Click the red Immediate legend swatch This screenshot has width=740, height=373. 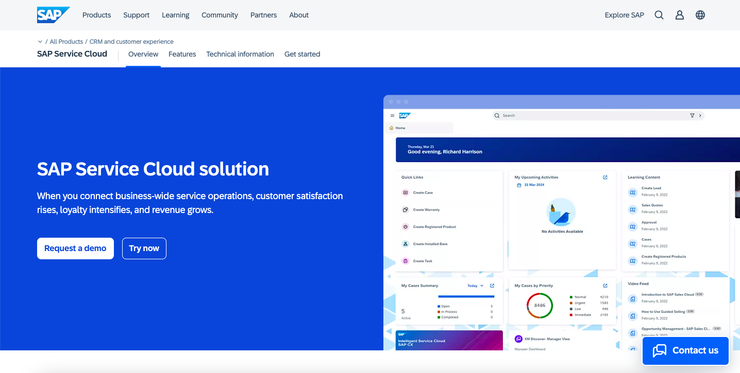[x=571, y=315]
